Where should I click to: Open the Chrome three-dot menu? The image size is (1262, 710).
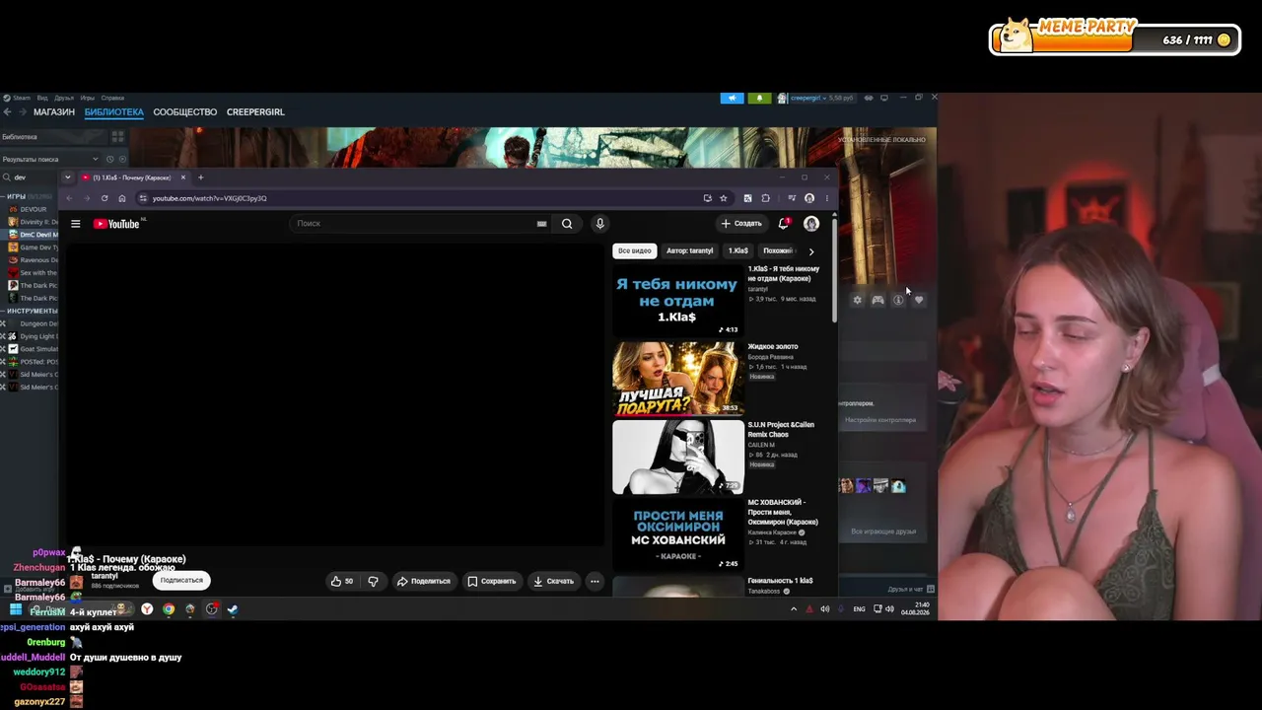pyautogui.click(x=827, y=198)
